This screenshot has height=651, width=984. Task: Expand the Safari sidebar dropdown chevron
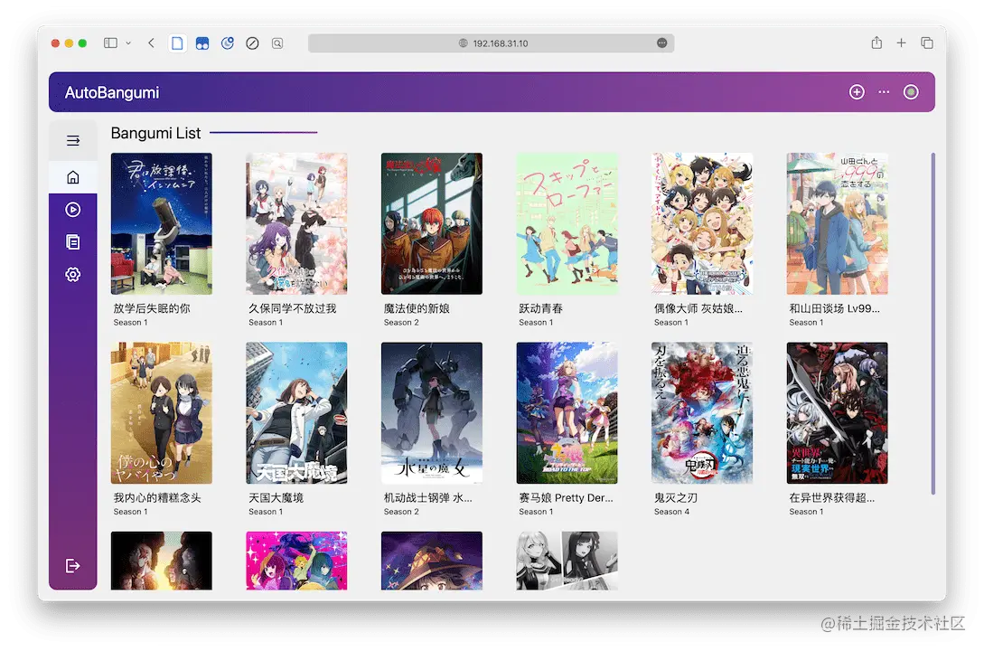128,43
